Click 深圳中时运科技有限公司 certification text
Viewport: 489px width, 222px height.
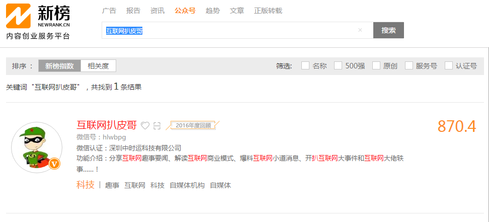click(145, 148)
